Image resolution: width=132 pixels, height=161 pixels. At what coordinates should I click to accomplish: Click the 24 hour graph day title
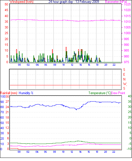click(74, 2)
